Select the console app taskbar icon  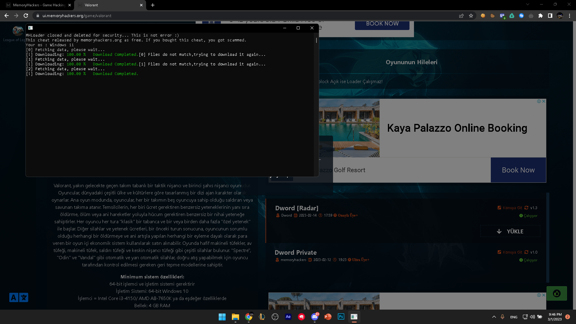coord(354,317)
